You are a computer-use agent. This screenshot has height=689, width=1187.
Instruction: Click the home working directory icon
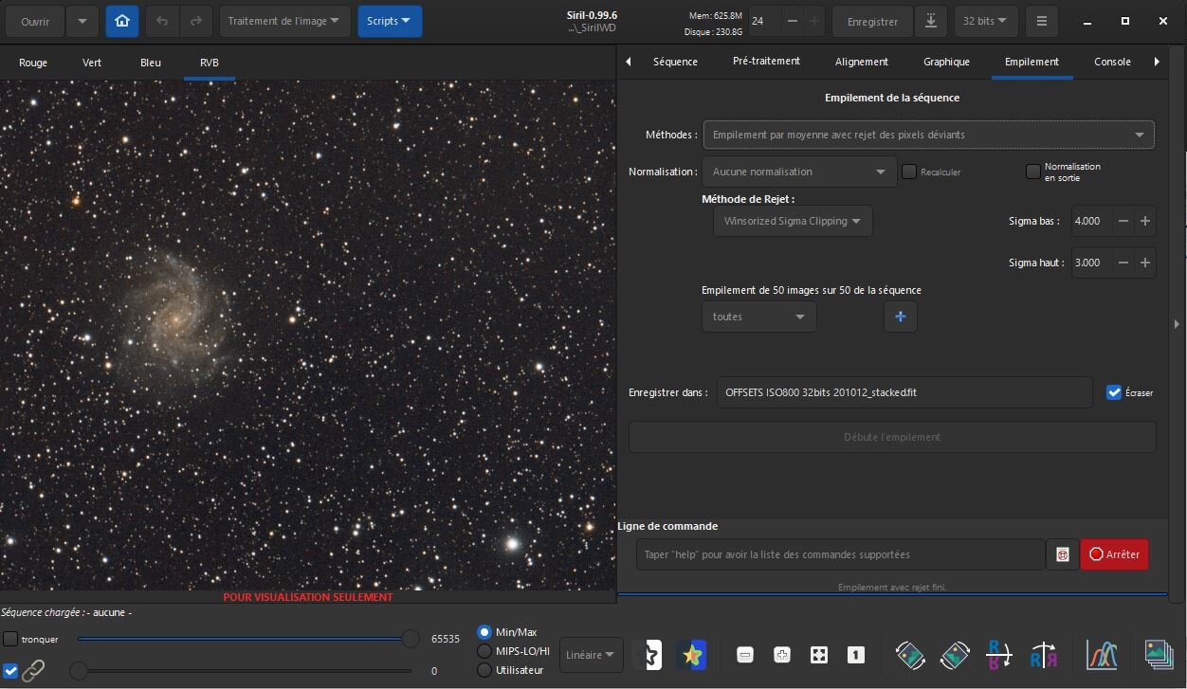(x=121, y=21)
